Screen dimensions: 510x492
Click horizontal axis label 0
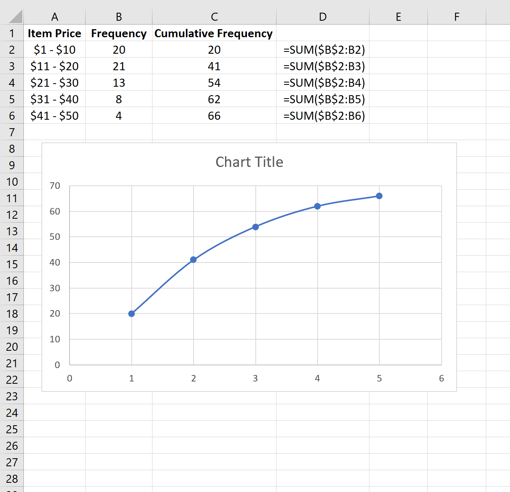(x=70, y=378)
